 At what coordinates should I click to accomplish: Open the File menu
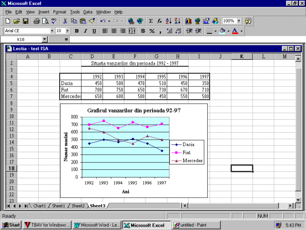8,12
